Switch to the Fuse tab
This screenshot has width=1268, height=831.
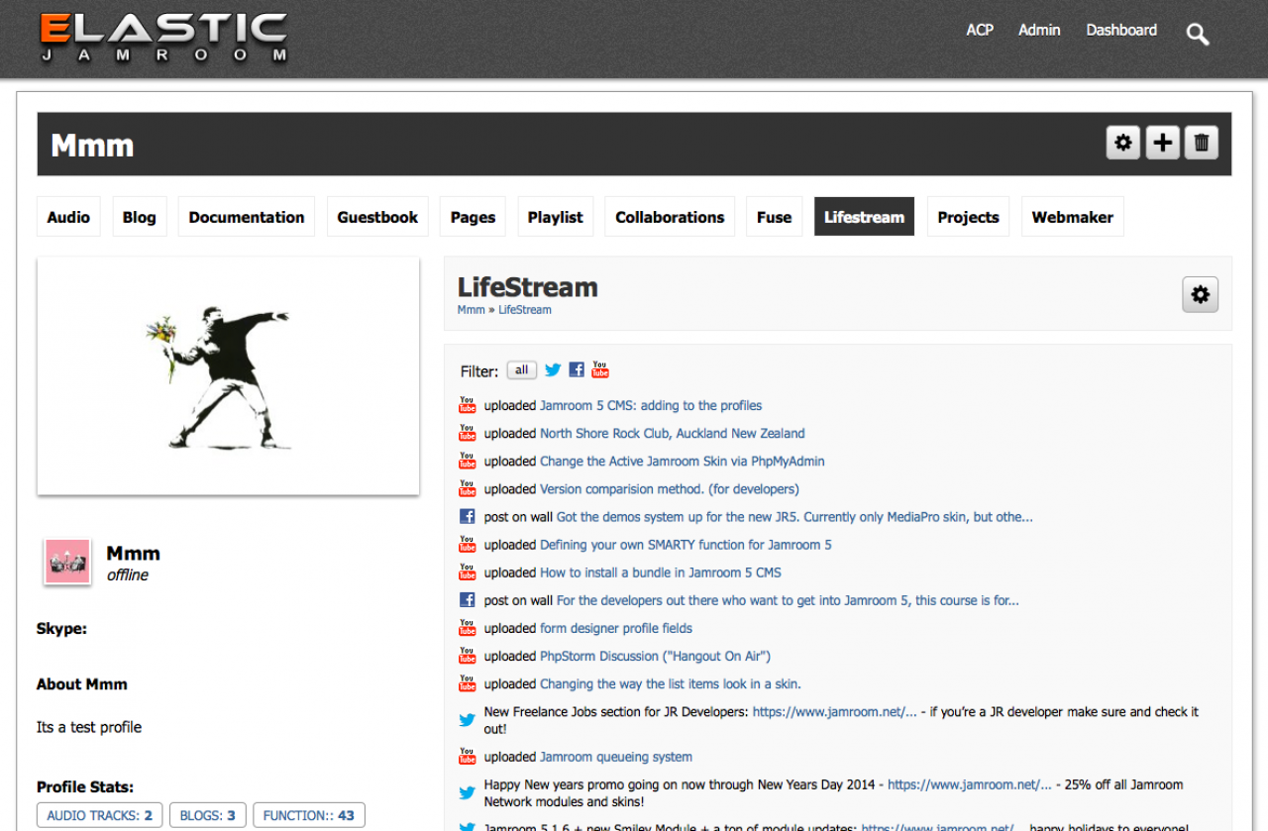click(x=775, y=217)
